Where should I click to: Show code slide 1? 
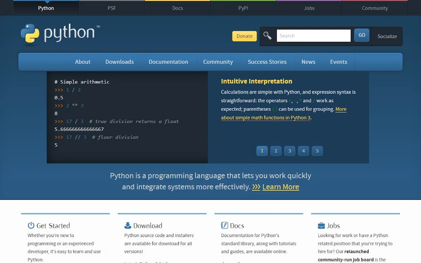click(262, 151)
